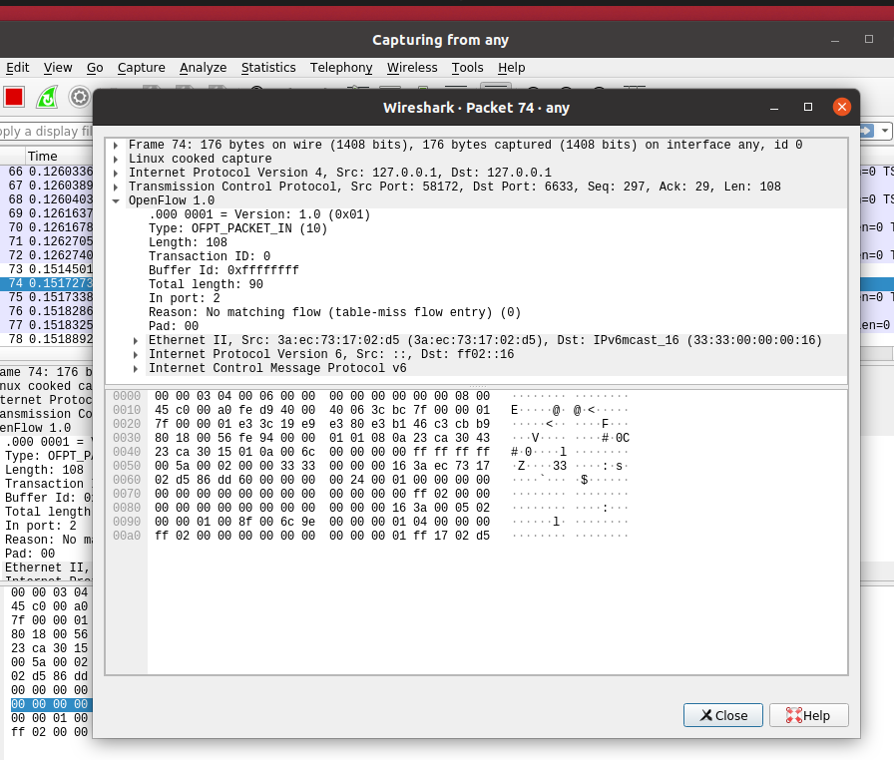Apply the display filter with the arrow icon
The height and width of the screenshot is (760, 894).
point(867,131)
